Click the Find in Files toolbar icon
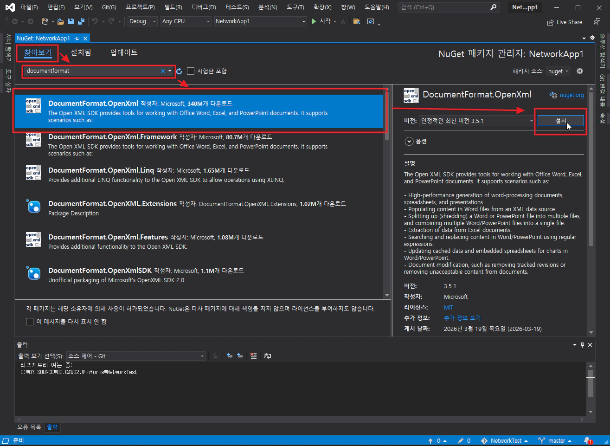This screenshot has width=610, height=446. click(x=356, y=21)
